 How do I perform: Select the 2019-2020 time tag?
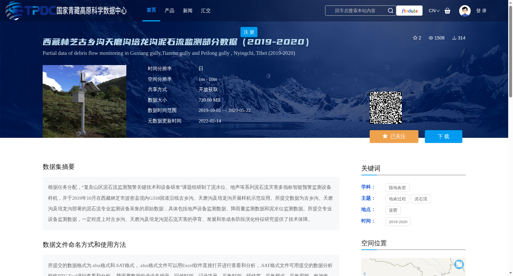point(398,222)
